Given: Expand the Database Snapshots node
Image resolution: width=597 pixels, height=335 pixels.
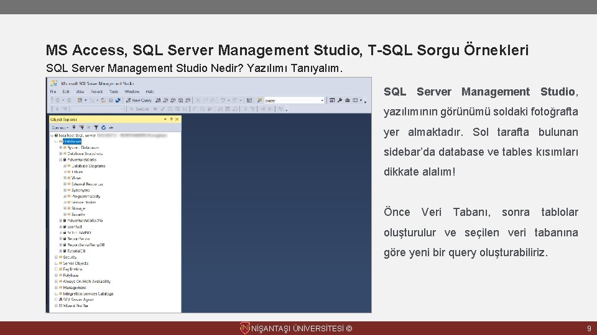Looking at the screenshot, I should coord(60,153).
